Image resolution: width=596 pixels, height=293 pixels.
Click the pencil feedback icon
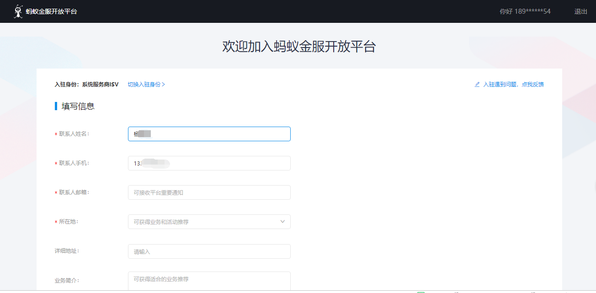[x=477, y=85]
